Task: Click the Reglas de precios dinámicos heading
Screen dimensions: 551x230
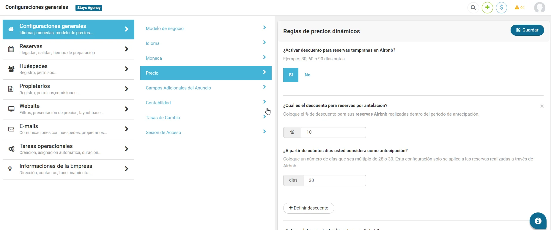Action: (x=322, y=31)
